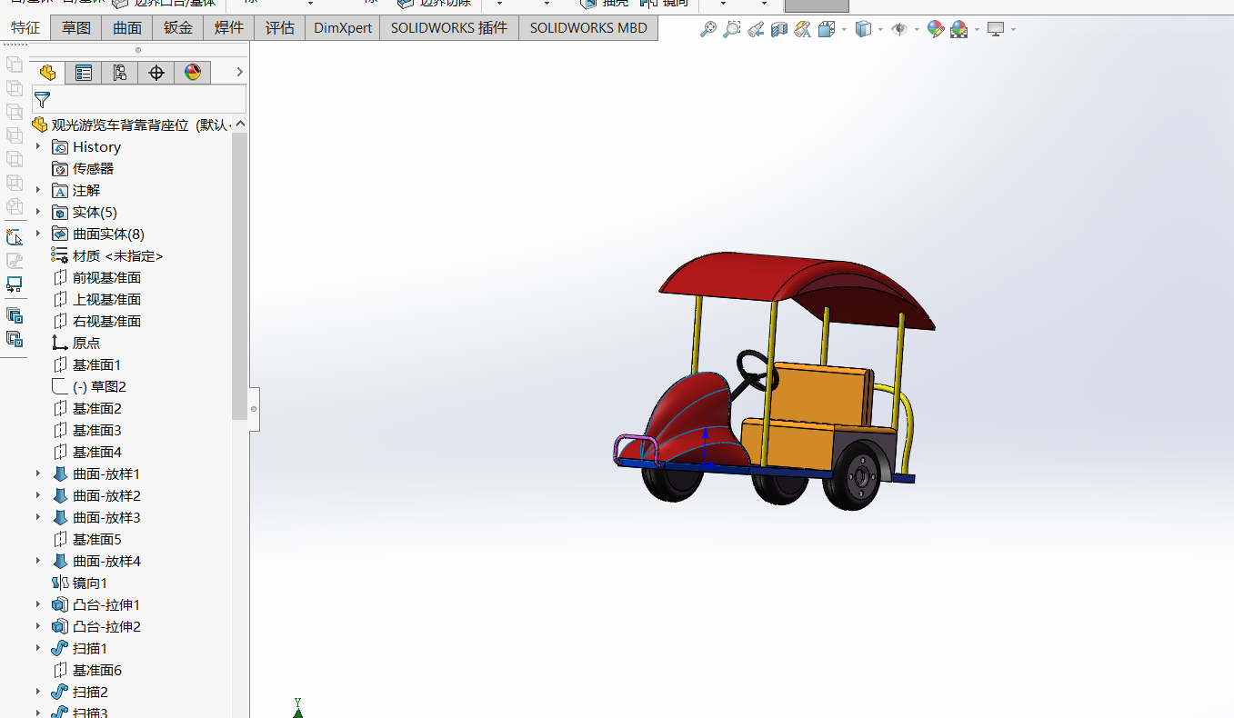Click the filter funnel icon
The height and width of the screenshot is (718, 1234).
click(42, 100)
